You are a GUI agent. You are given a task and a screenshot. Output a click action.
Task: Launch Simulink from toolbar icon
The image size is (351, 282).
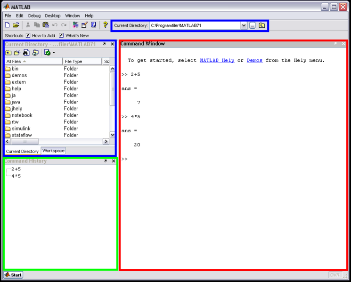76,25
